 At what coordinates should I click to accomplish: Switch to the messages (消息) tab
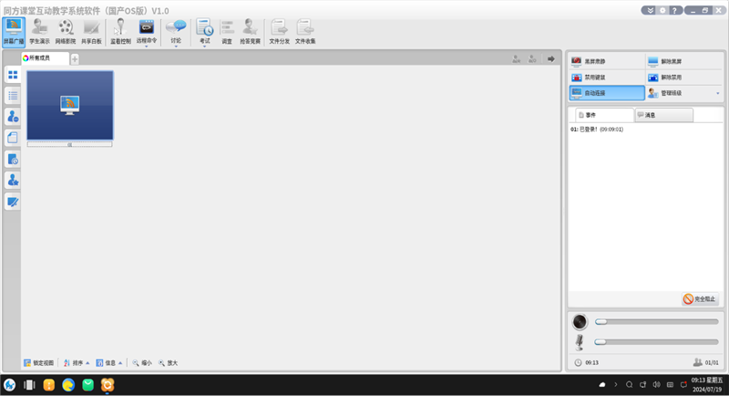[663, 115]
